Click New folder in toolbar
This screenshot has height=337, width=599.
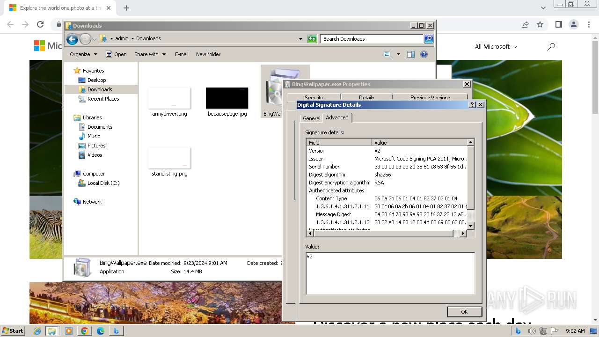pyautogui.click(x=208, y=54)
